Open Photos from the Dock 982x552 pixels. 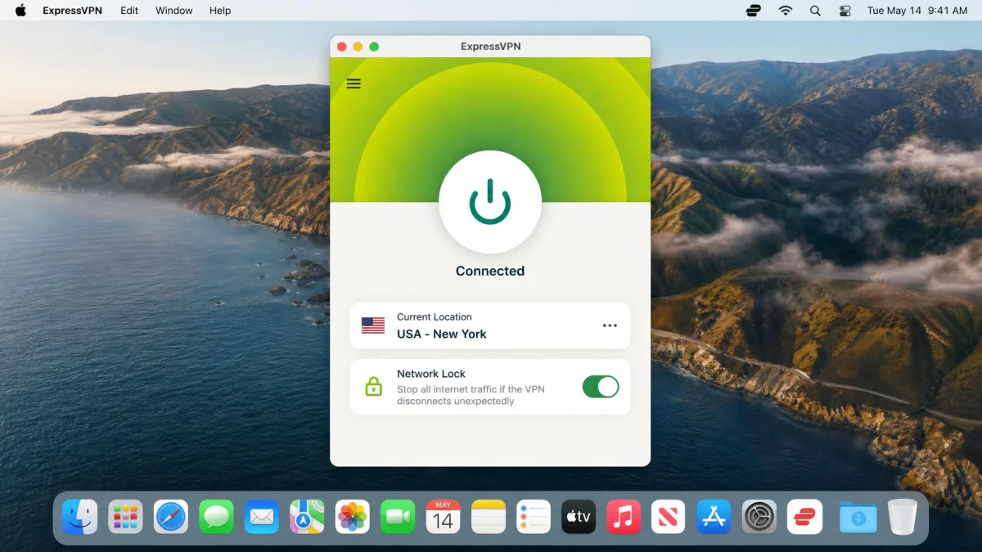(353, 517)
